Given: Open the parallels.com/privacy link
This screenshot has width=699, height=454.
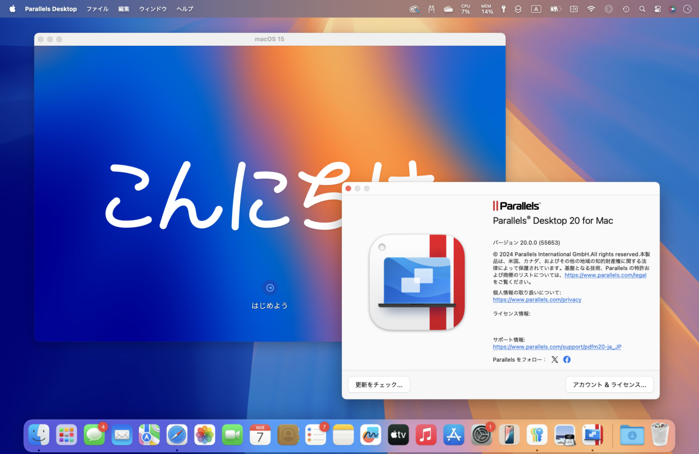Looking at the screenshot, I should pos(537,299).
